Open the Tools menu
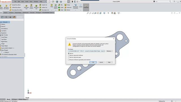This screenshot has width=181, height=102. (31, 2)
